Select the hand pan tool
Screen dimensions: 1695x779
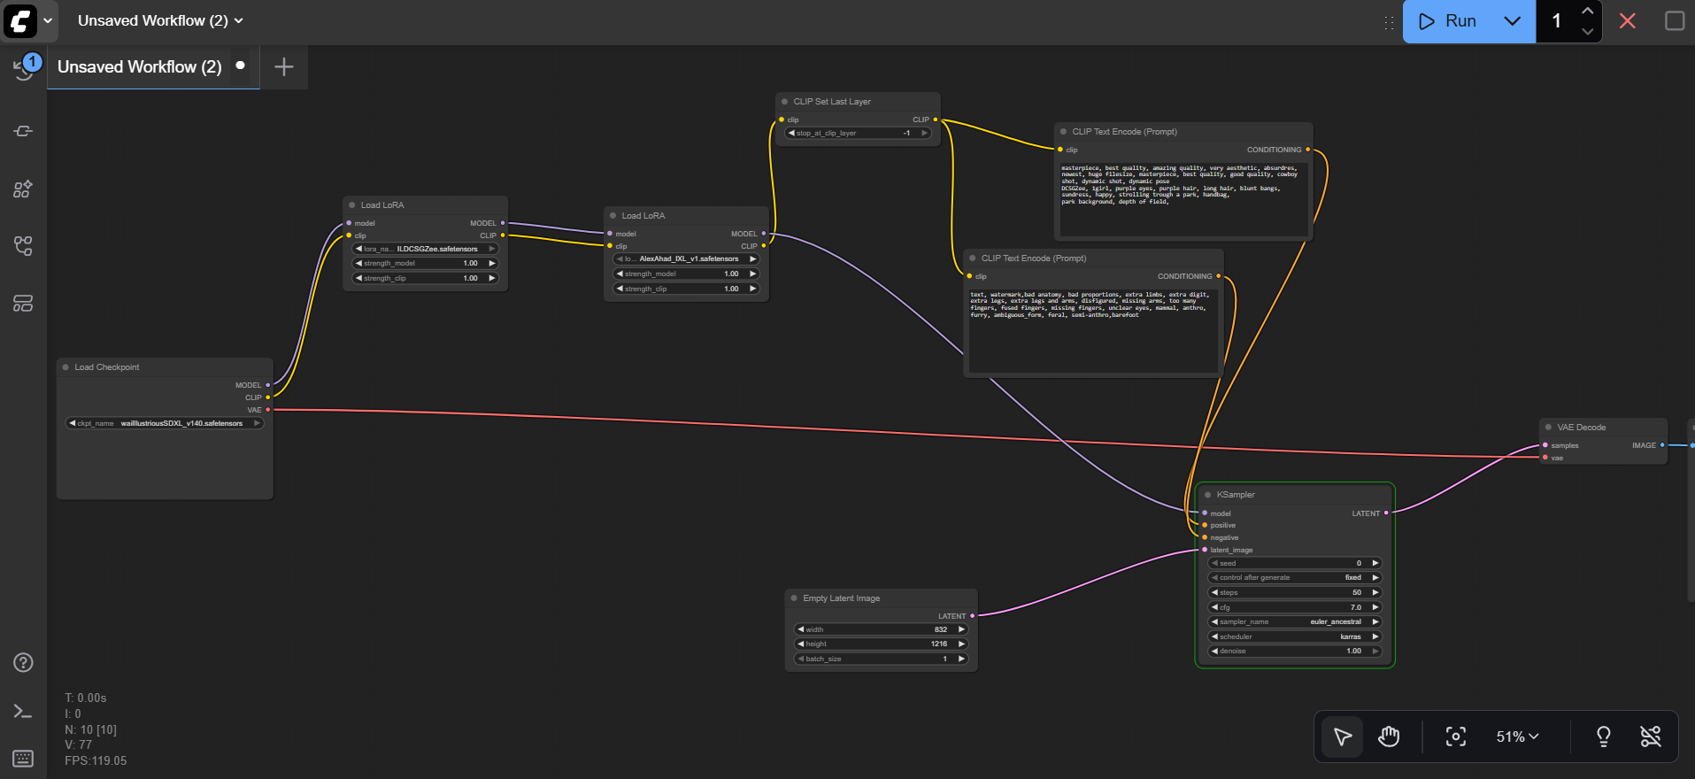1389,737
